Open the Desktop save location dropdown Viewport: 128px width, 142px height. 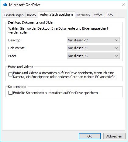pos(93,40)
